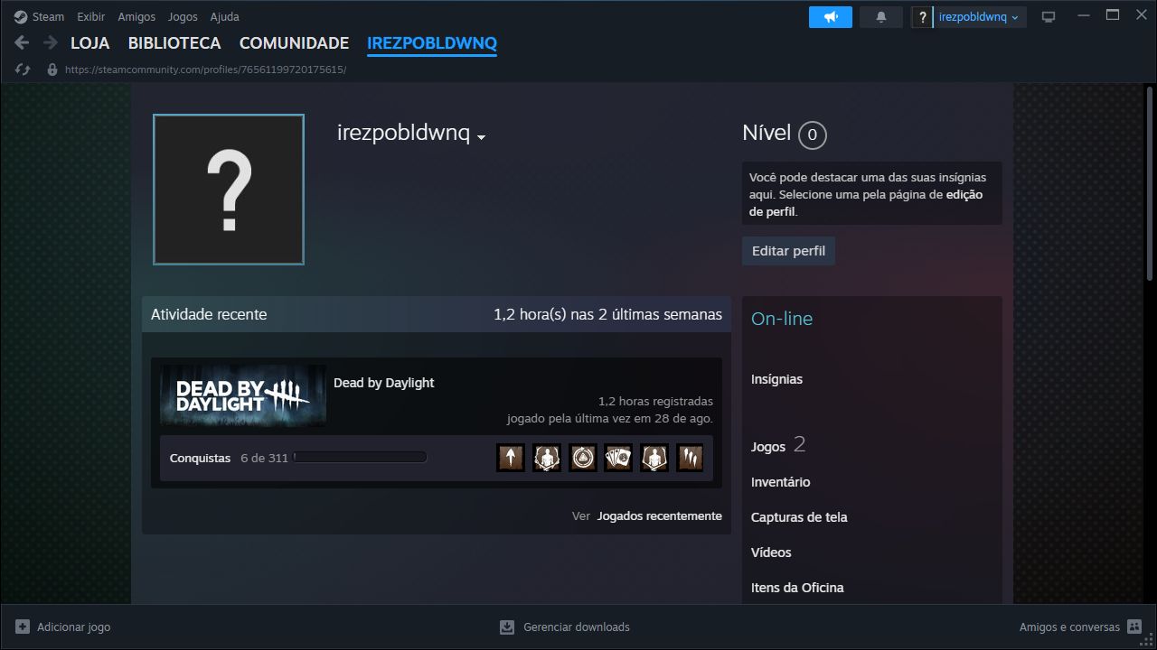Click the first arrow achievement icon
This screenshot has width=1157, height=650.
[x=511, y=458]
